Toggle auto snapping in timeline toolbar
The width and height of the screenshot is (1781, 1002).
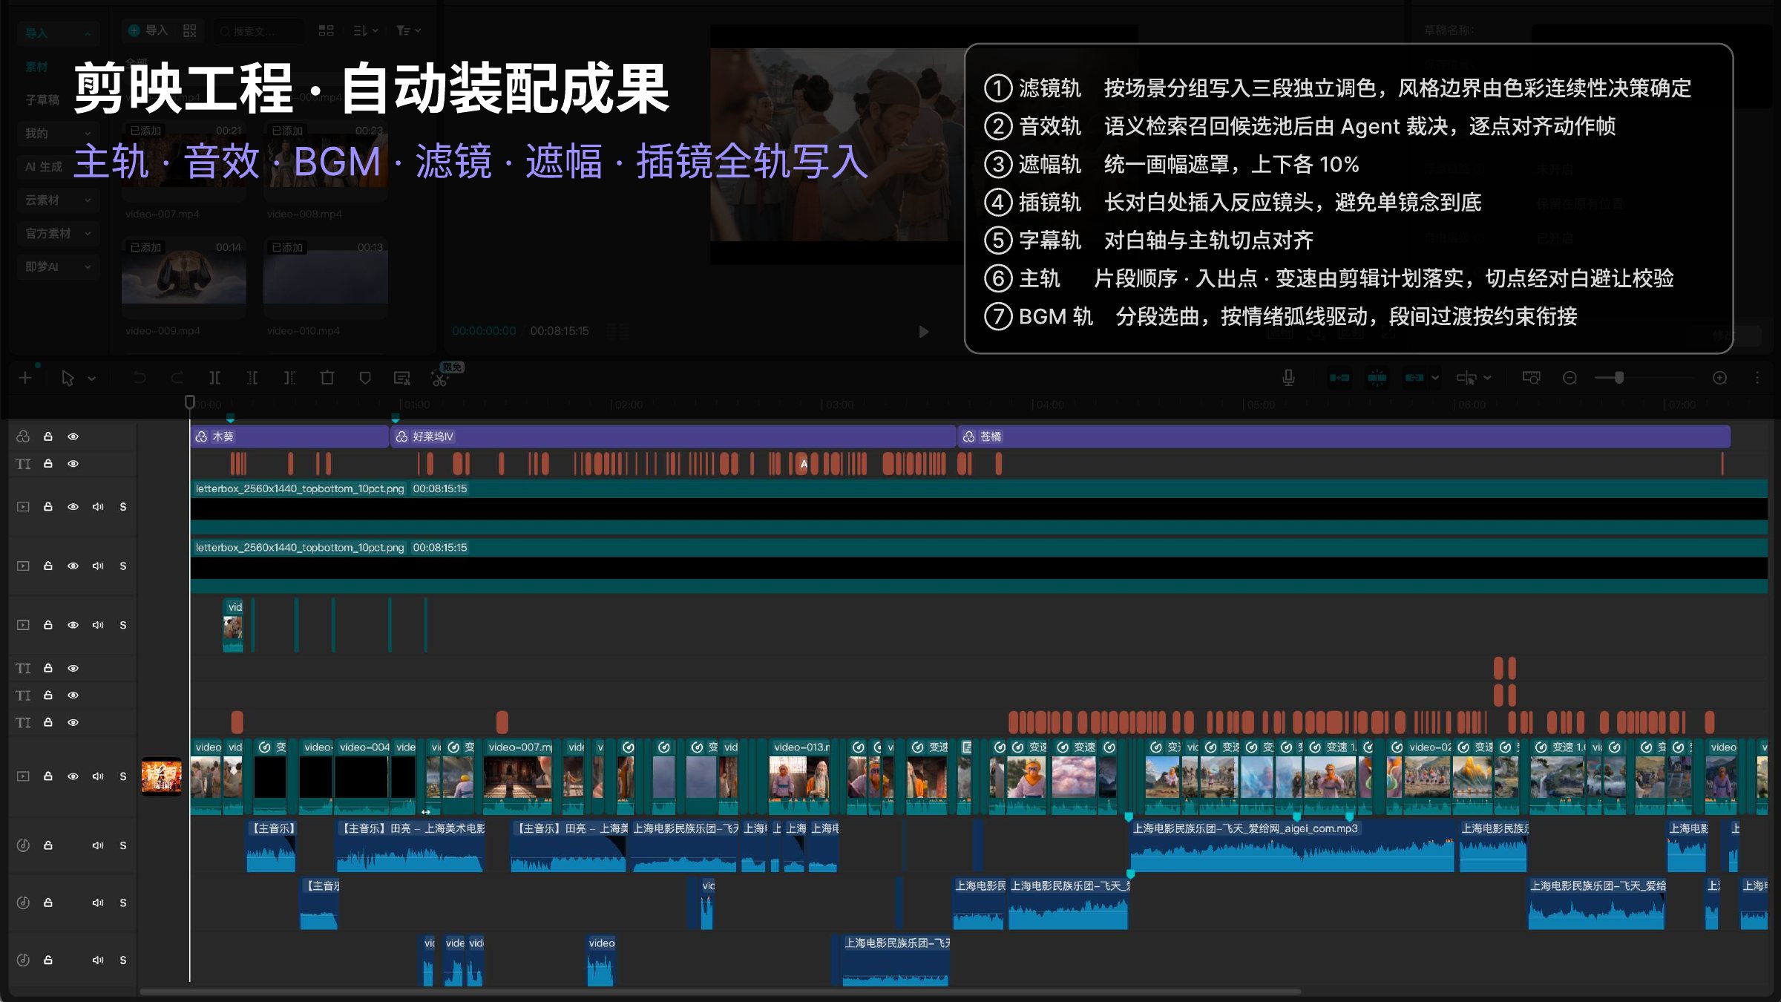coord(1377,378)
